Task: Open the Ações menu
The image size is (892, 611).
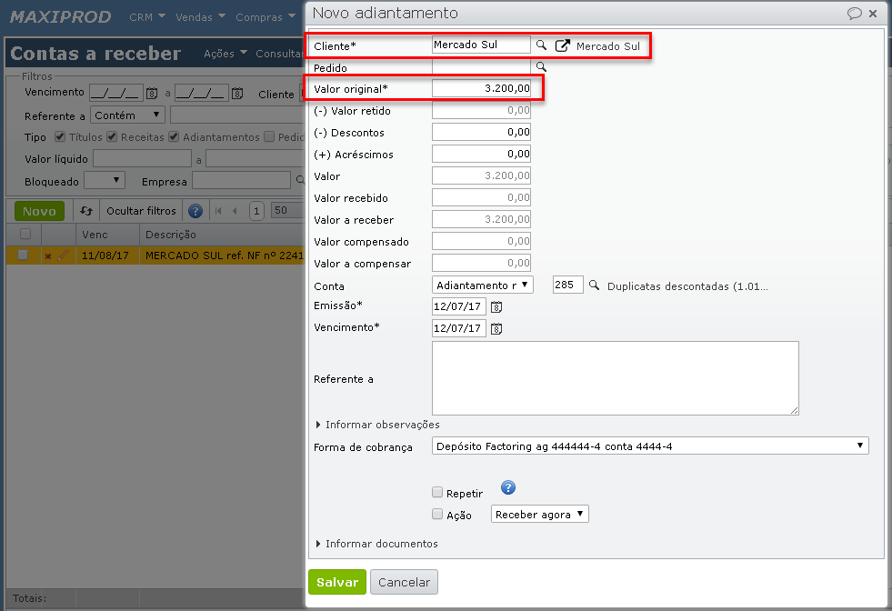Action: click(x=226, y=54)
